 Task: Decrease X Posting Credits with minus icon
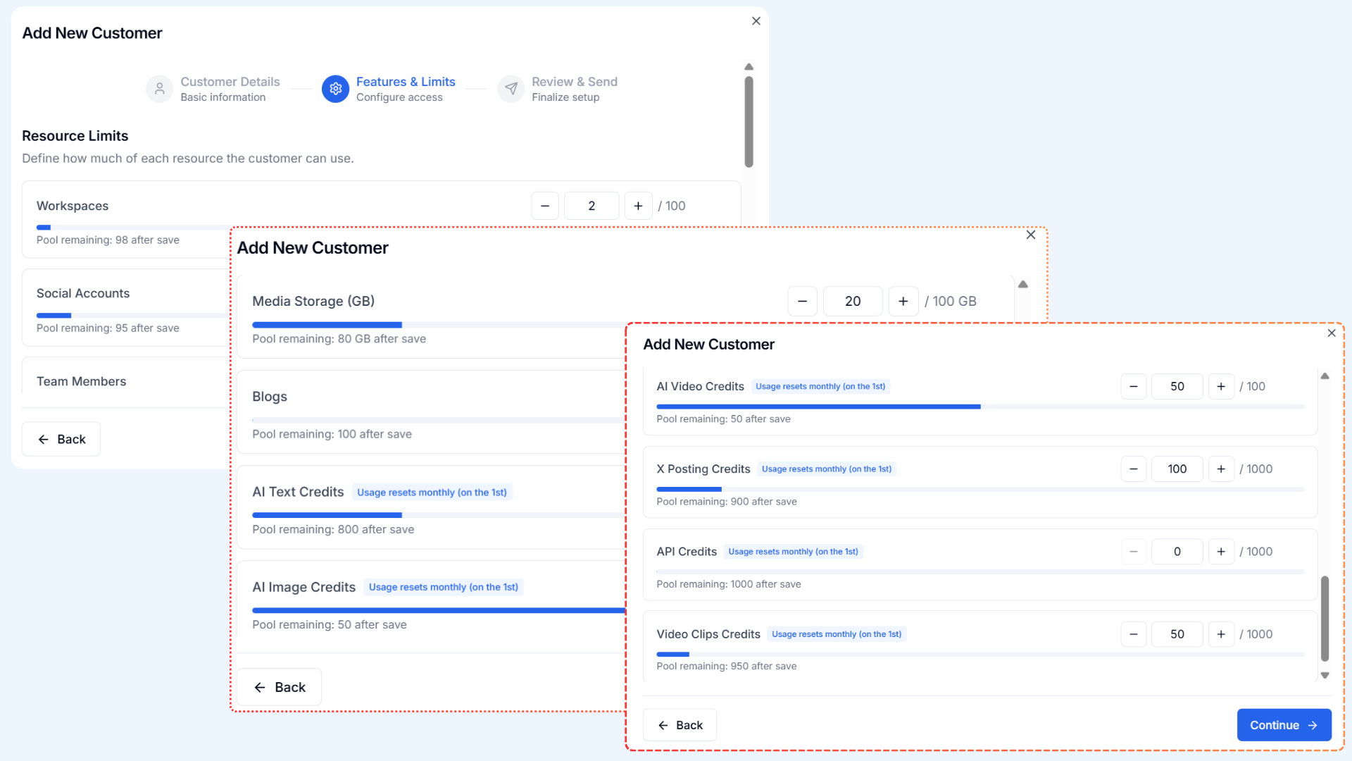(1134, 469)
